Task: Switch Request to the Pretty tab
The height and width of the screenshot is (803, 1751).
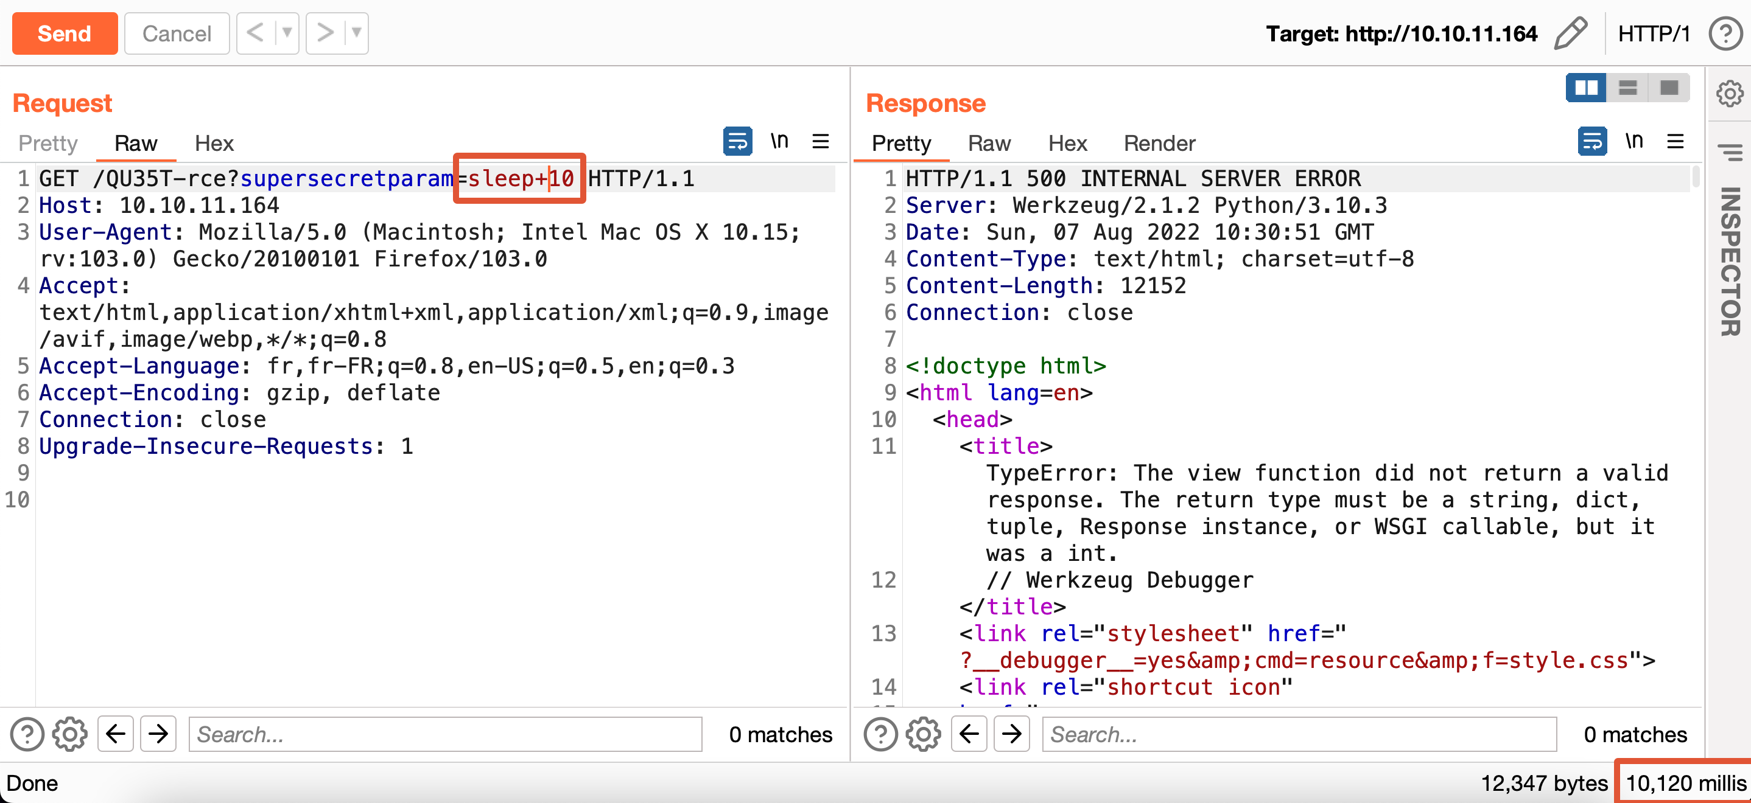Action: tap(48, 144)
